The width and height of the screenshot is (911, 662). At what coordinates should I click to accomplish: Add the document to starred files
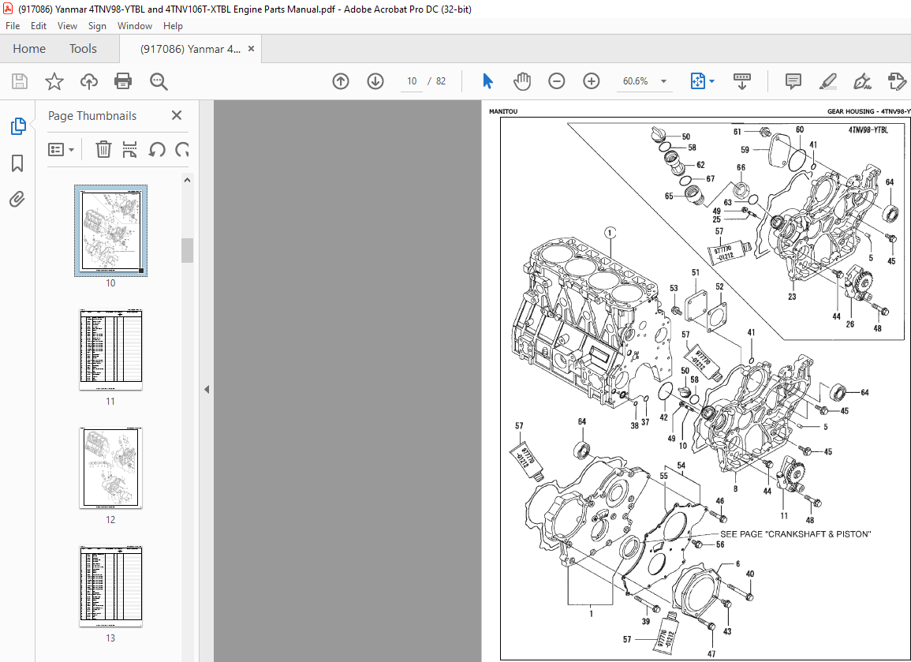54,81
